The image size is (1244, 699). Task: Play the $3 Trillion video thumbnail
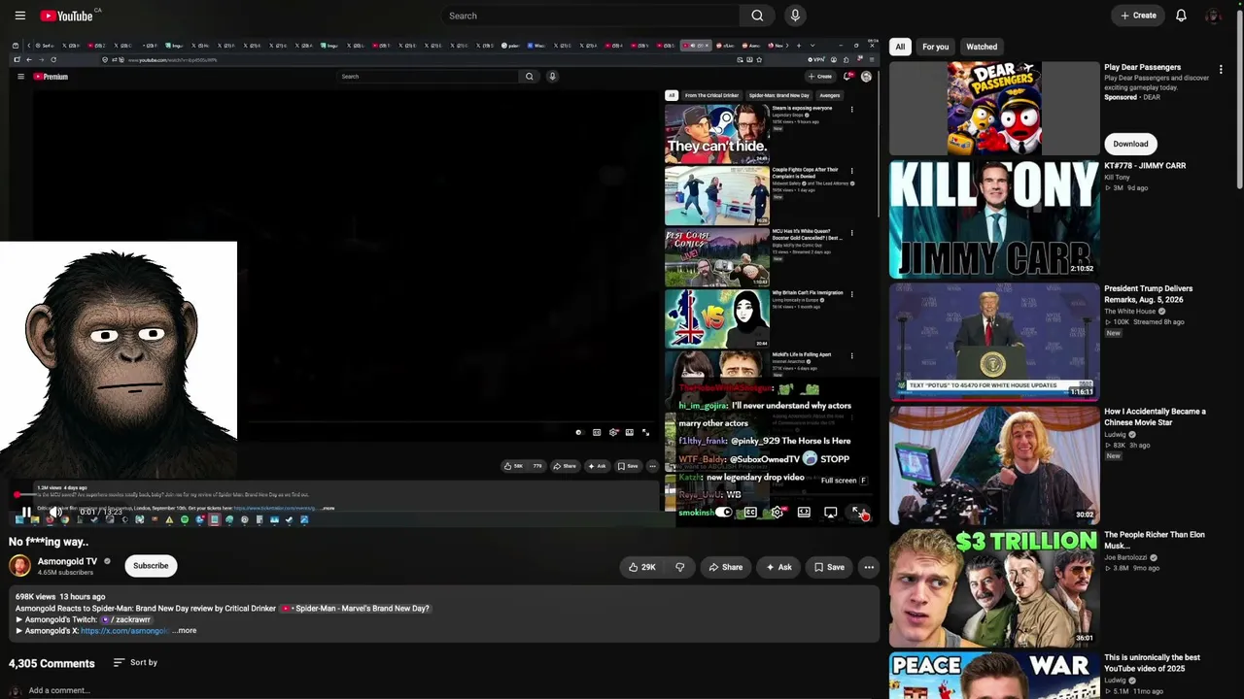(994, 587)
